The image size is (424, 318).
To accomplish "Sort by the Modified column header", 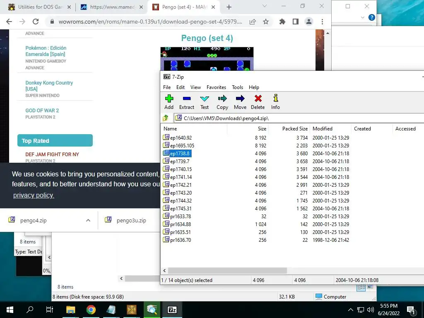I will [330, 129].
